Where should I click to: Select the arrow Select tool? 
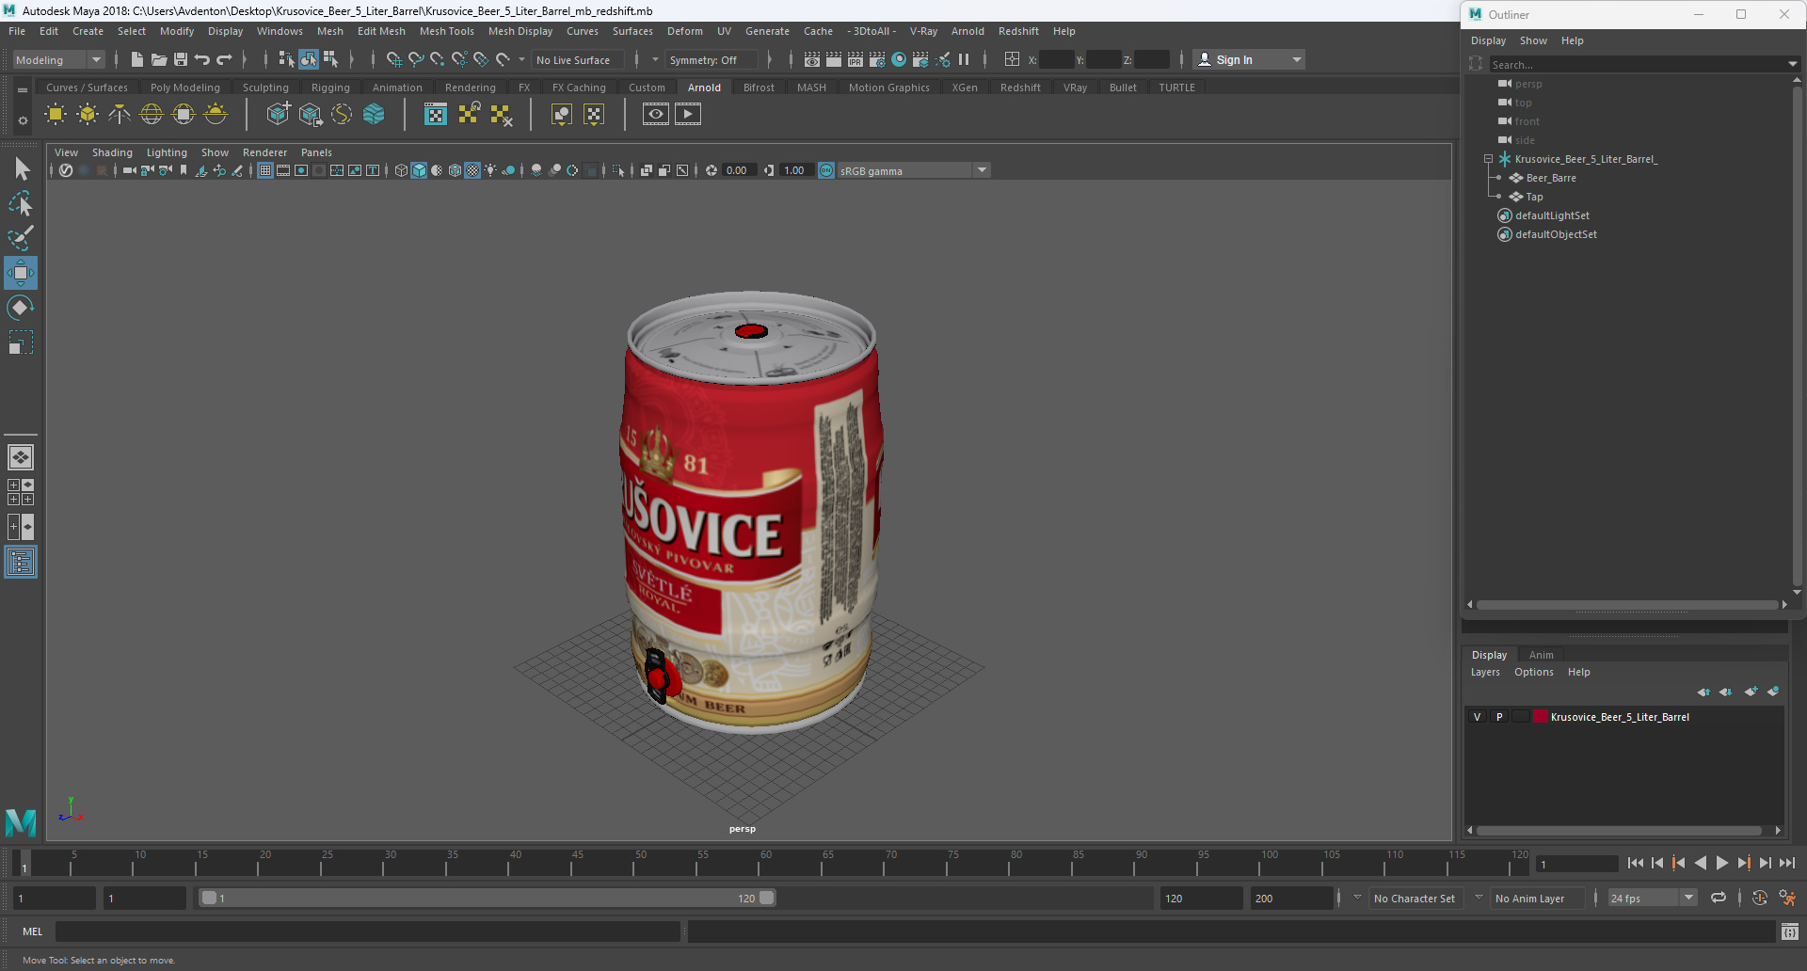[21, 169]
